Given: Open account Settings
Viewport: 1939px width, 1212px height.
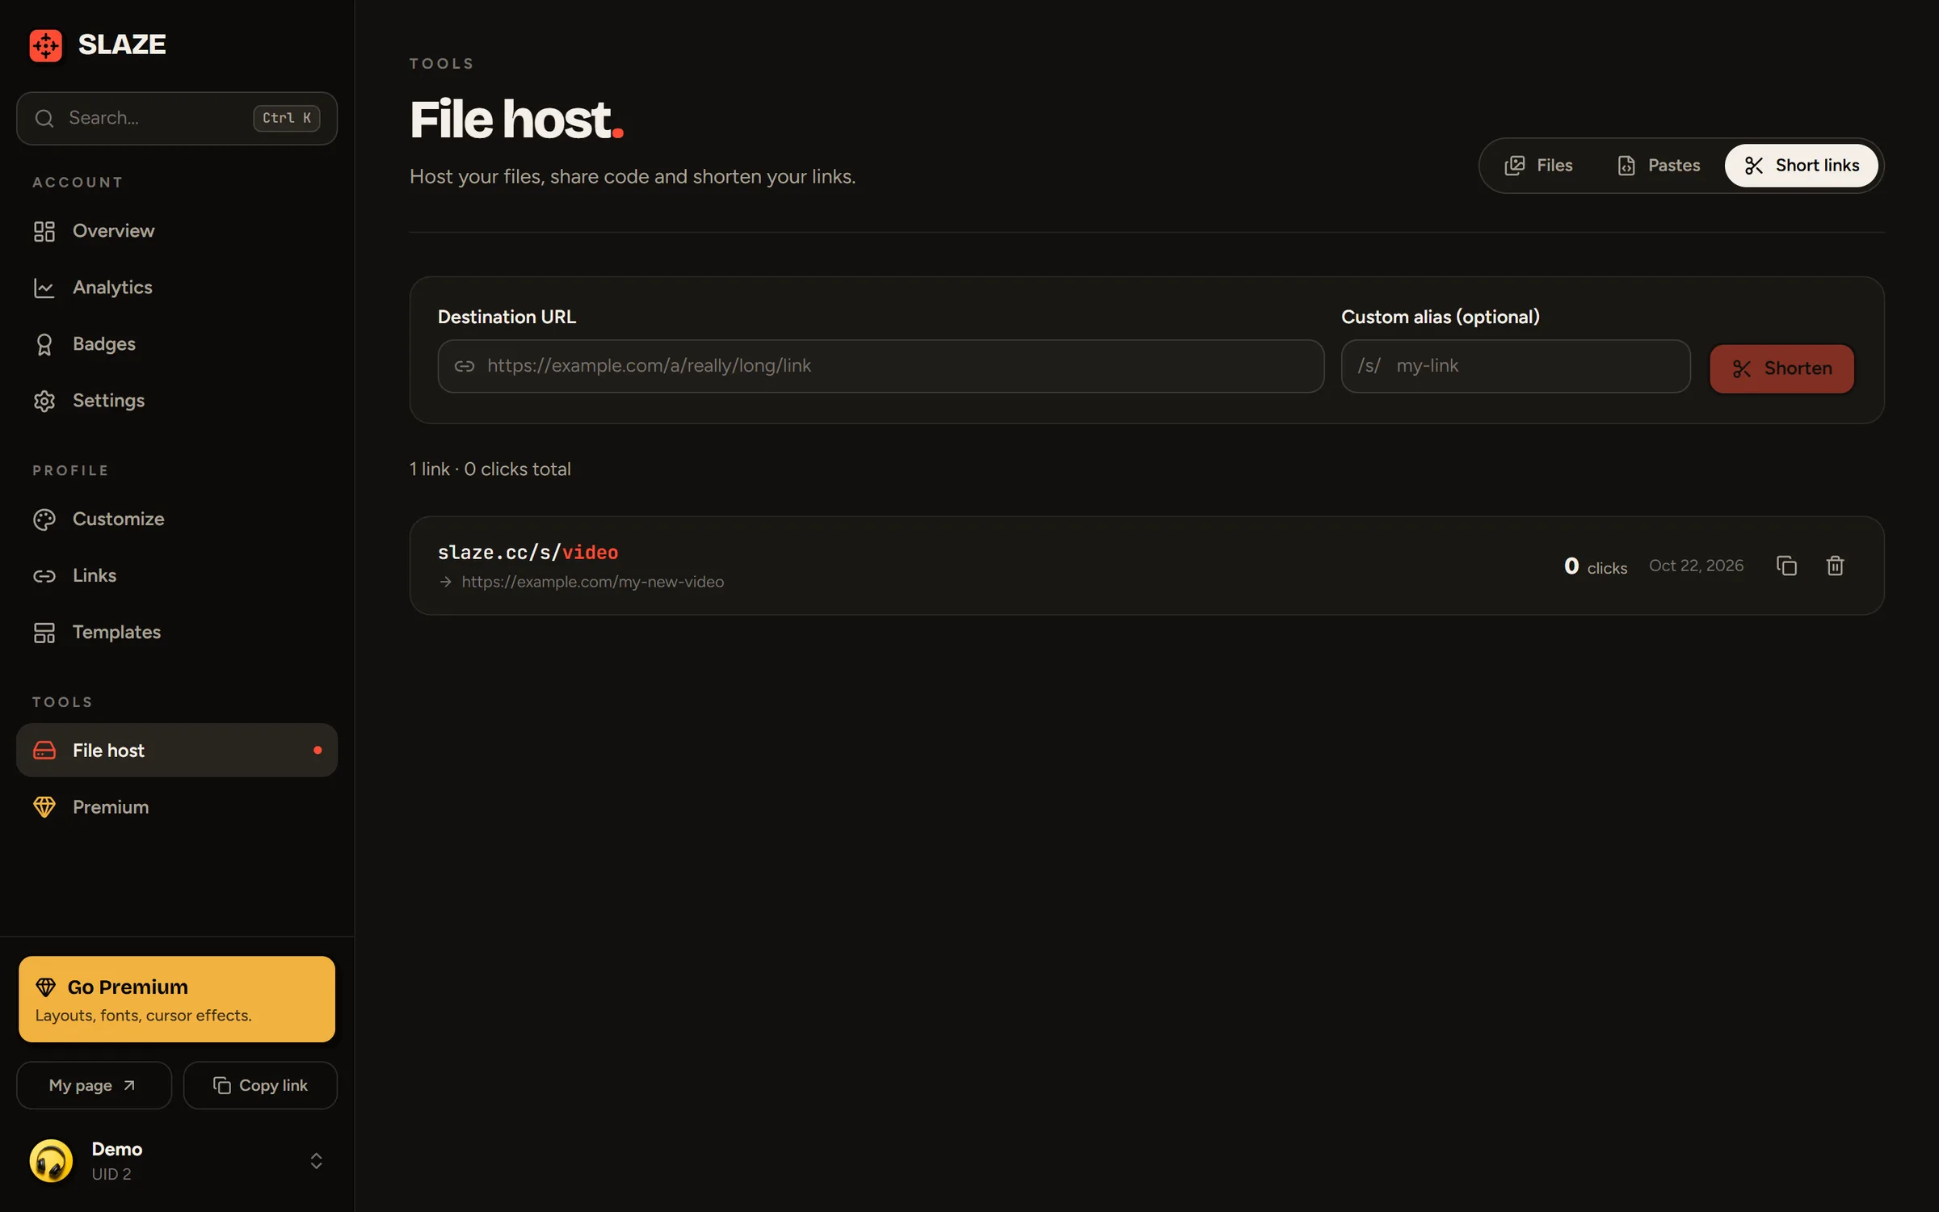Looking at the screenshot, I should pyautogui.click(x=177, y=401).
